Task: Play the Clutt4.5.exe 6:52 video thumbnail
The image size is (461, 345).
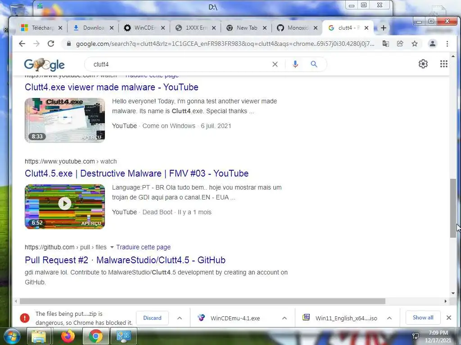Action: click(x=65, y=207)
